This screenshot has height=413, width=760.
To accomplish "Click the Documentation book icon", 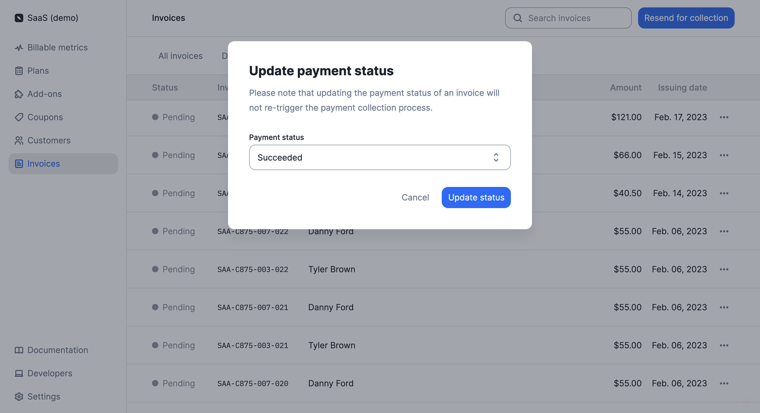I will (19, 350).
